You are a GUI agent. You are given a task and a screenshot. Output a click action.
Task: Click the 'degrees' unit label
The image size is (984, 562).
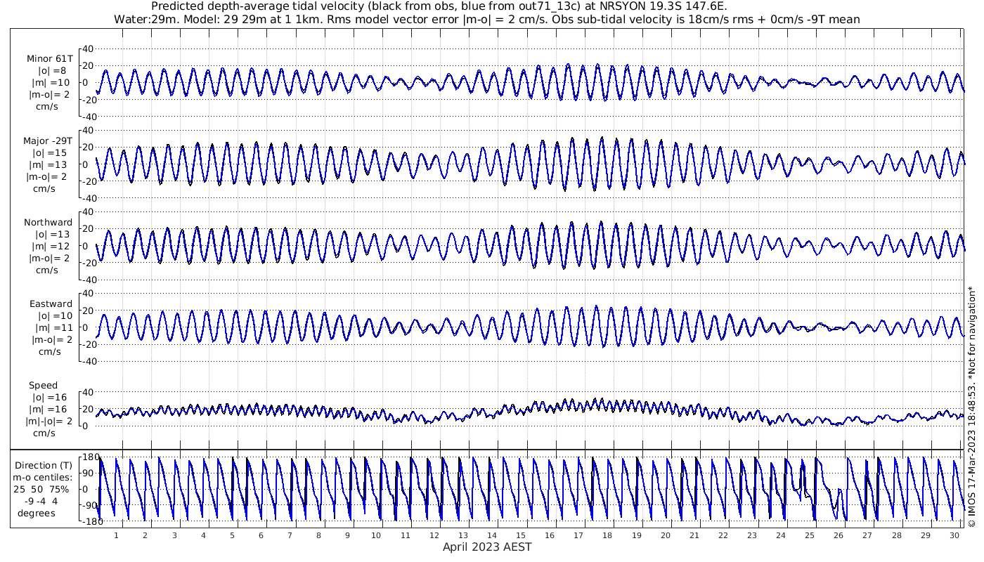point(38,513)
